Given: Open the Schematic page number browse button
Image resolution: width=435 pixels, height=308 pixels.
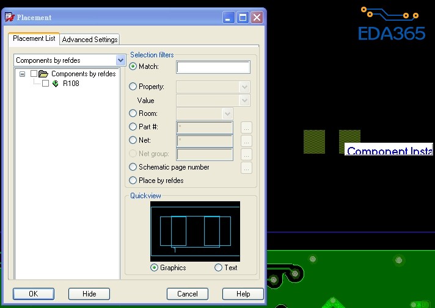Looking at the screenshot, I should click(246, 168).
